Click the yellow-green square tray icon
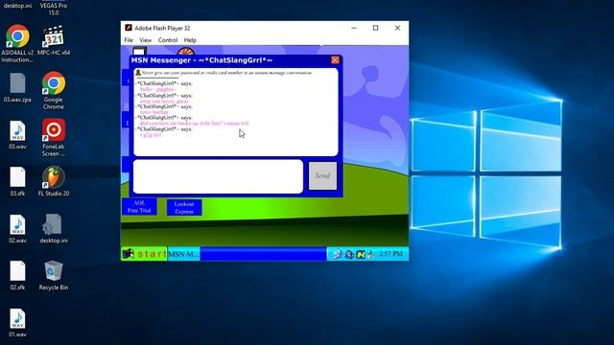This screenshot has height=345, width=614. tap(361, 254)
